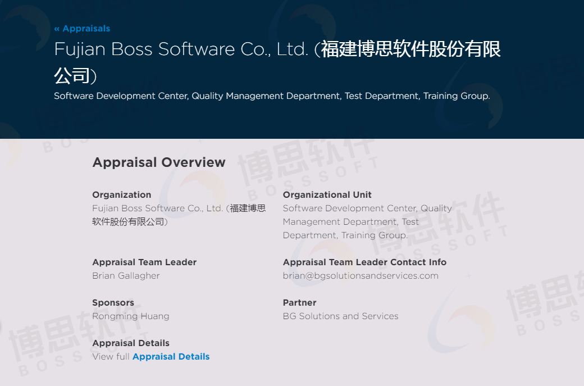This screenshot has height=386, width=584.
Task: Select the Partner label
Action: click(299, 302)
